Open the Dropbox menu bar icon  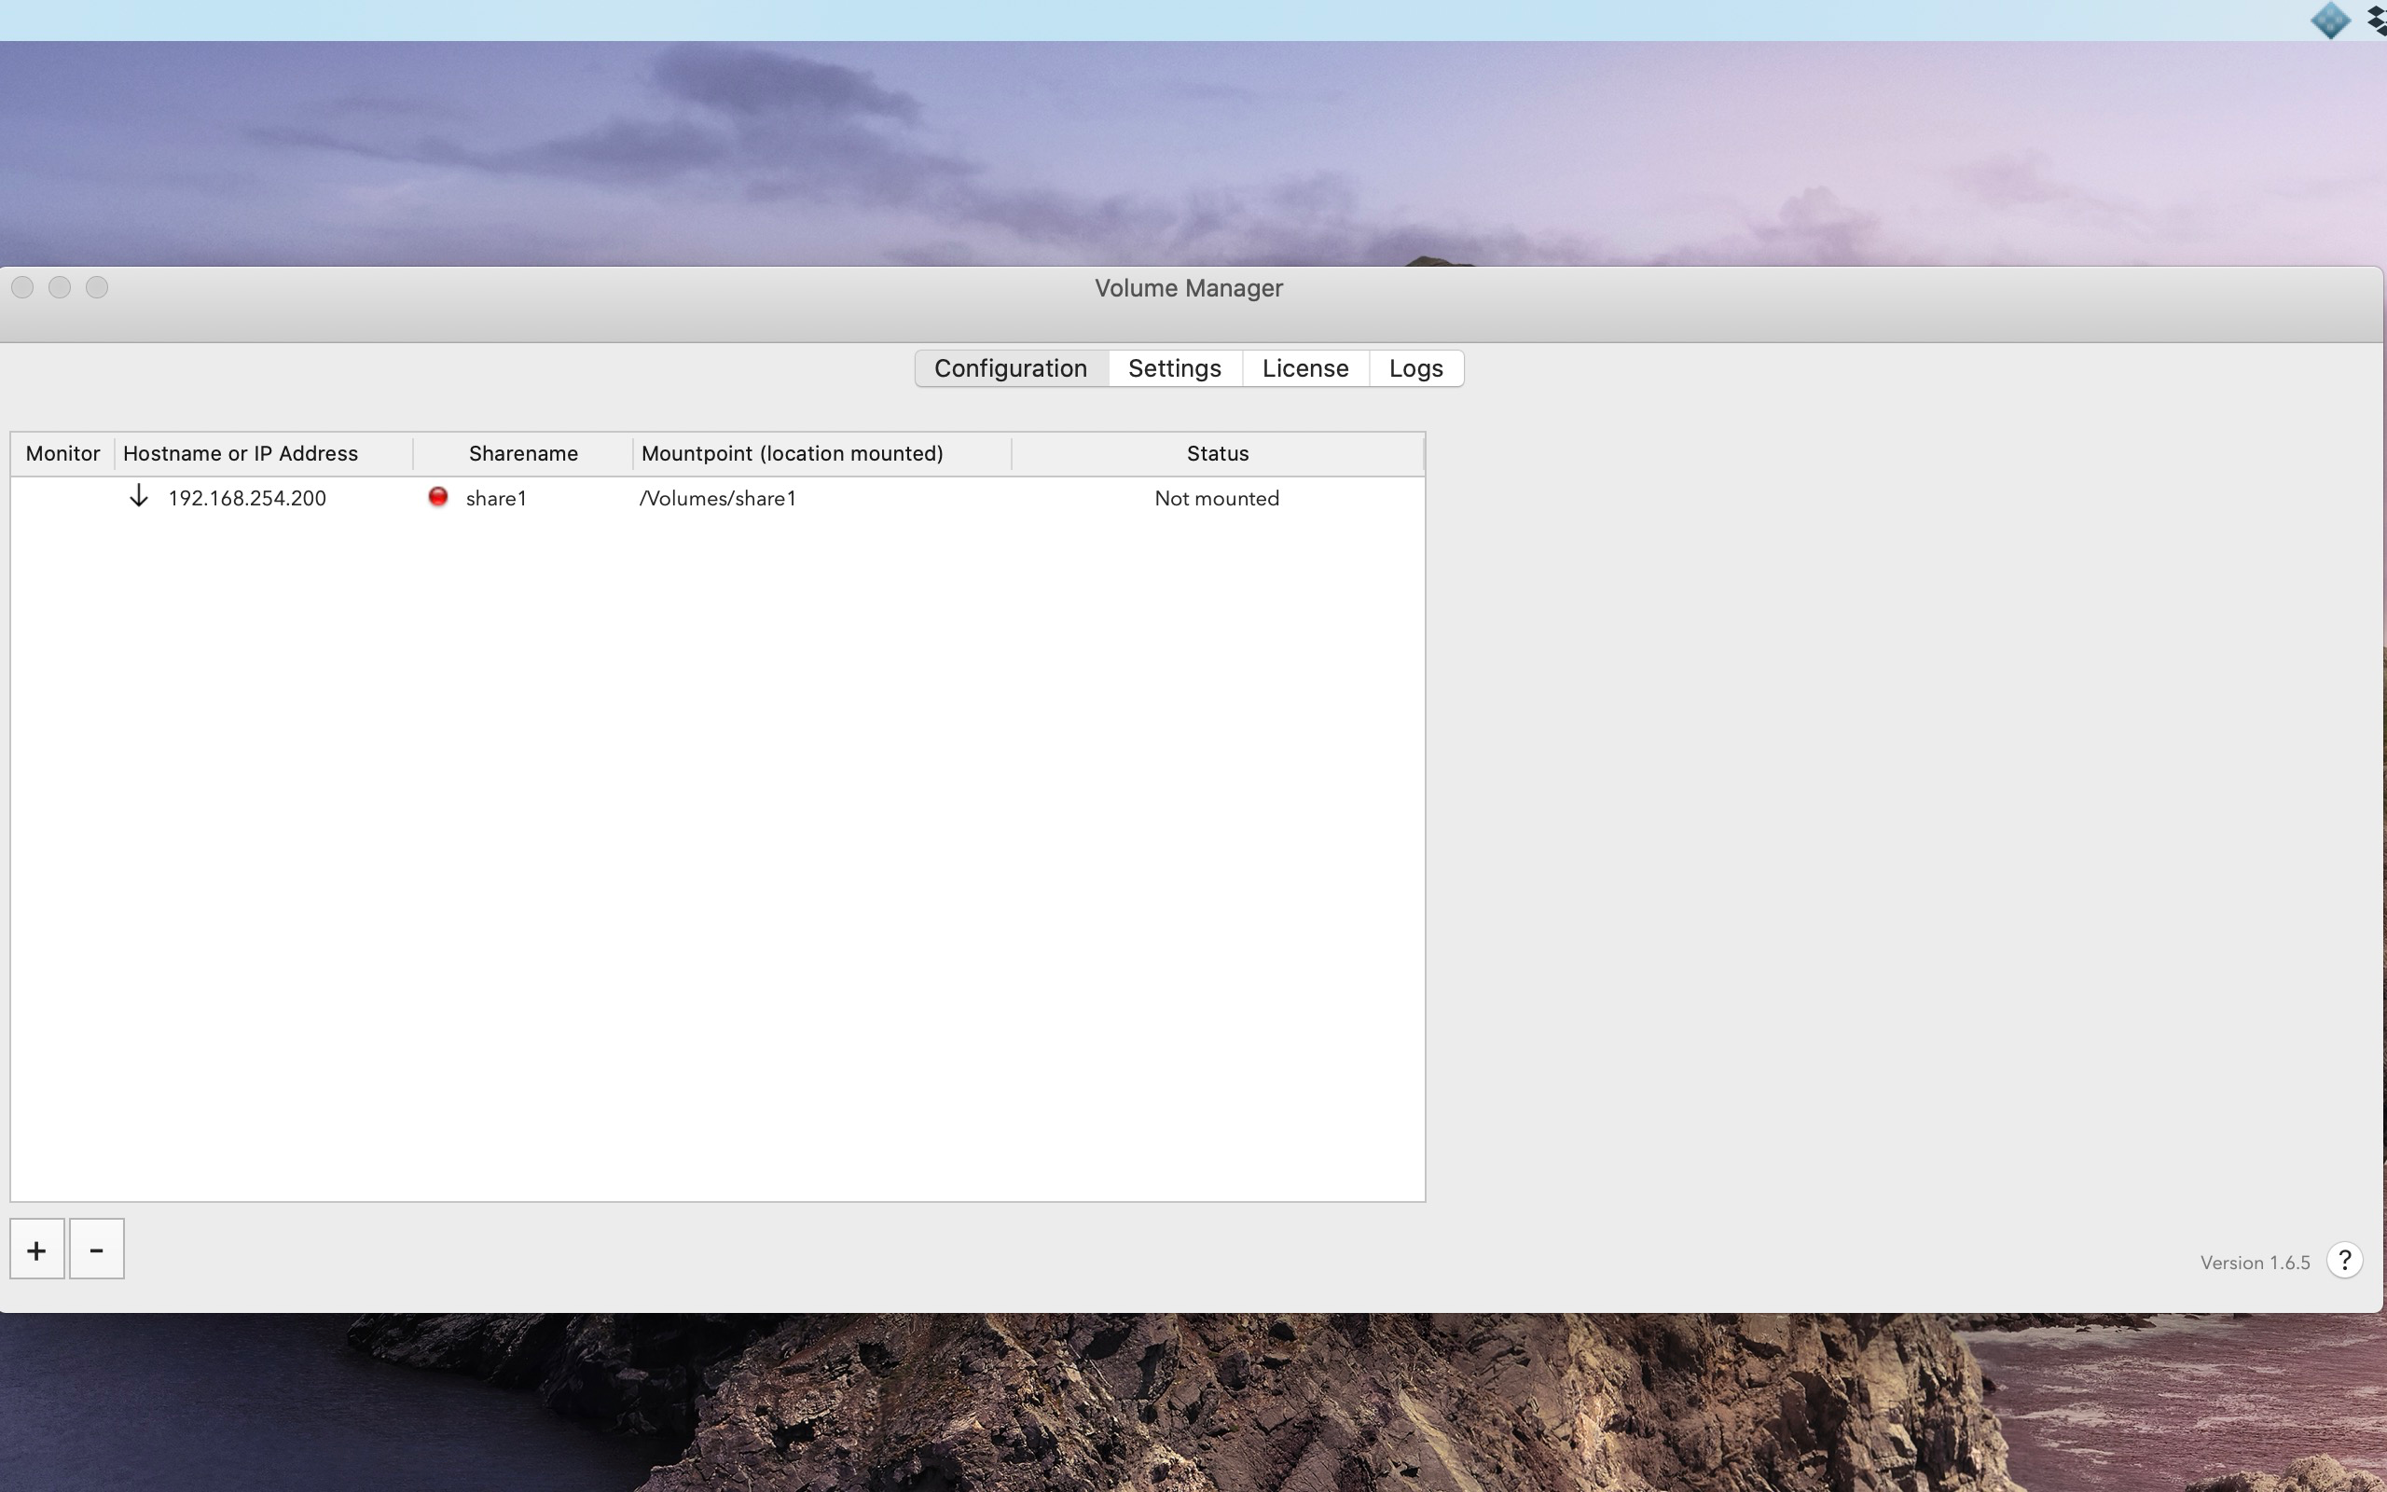(x=2377, y=21)
